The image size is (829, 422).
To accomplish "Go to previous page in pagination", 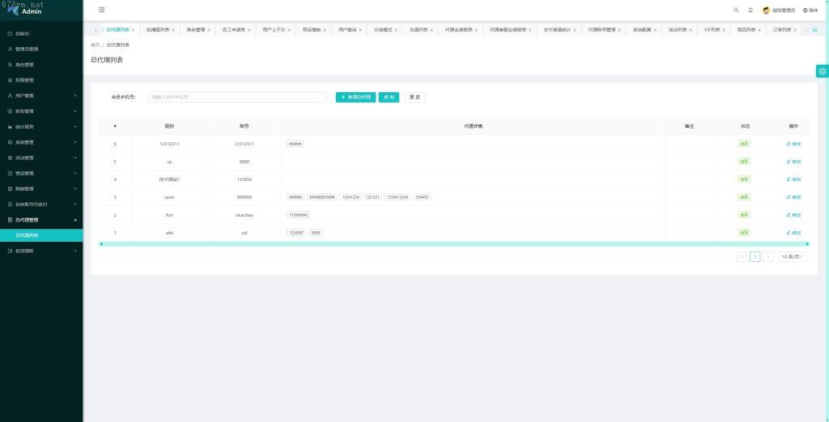I will (742, 257).
